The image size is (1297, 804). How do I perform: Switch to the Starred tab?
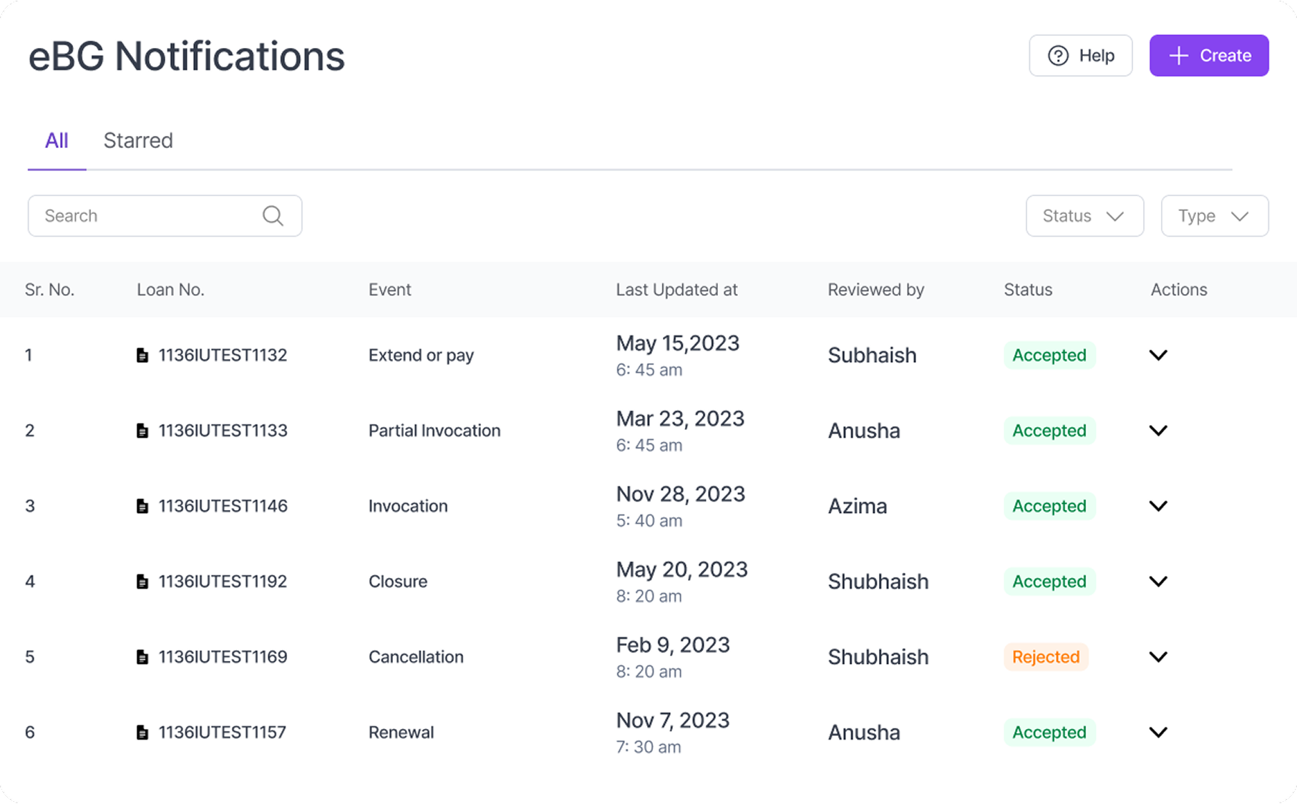coord(138,141)
